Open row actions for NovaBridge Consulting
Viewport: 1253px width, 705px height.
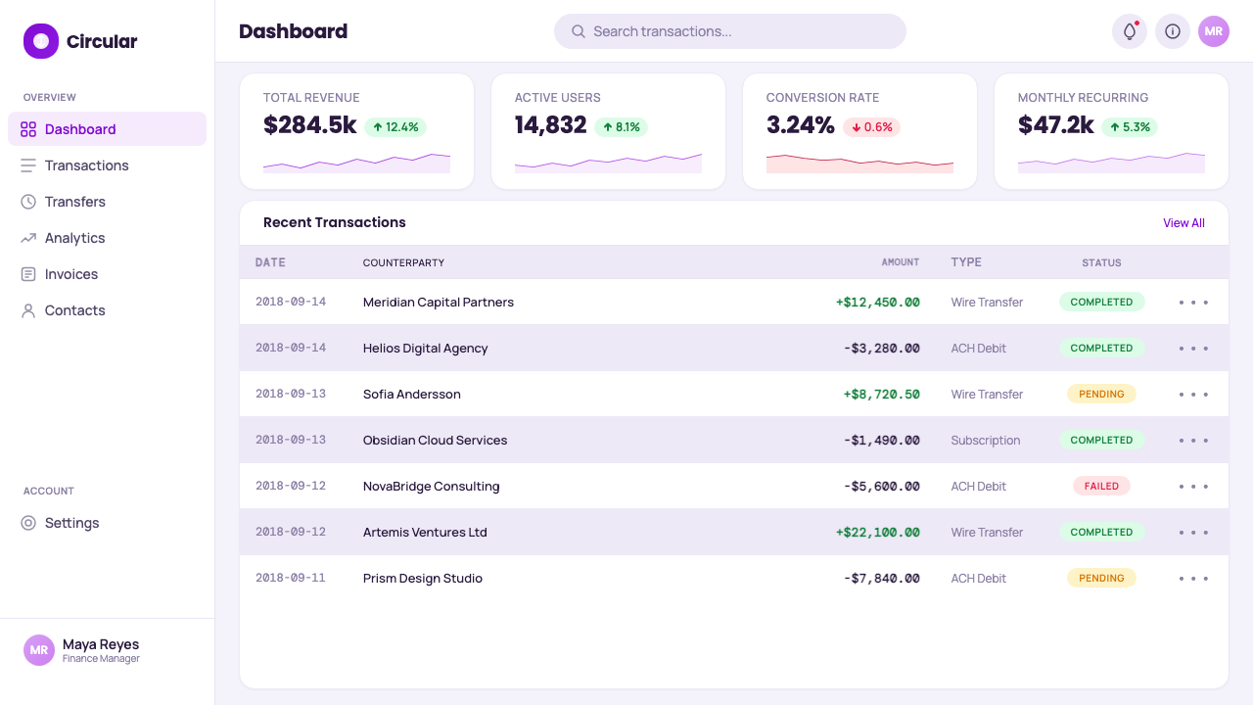click(x=1193, y=487)
